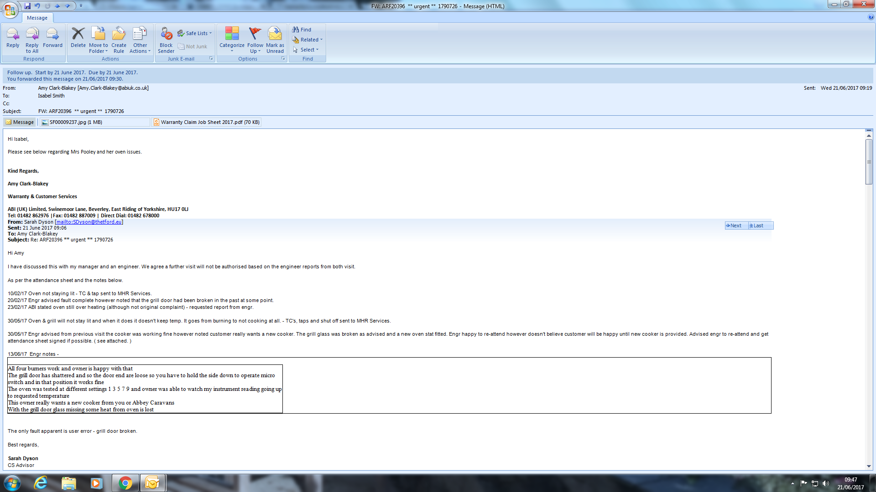This screenshot has width=876, height=492.
Task: Open the Move to Folder dropdown
Action: [99, 40]
